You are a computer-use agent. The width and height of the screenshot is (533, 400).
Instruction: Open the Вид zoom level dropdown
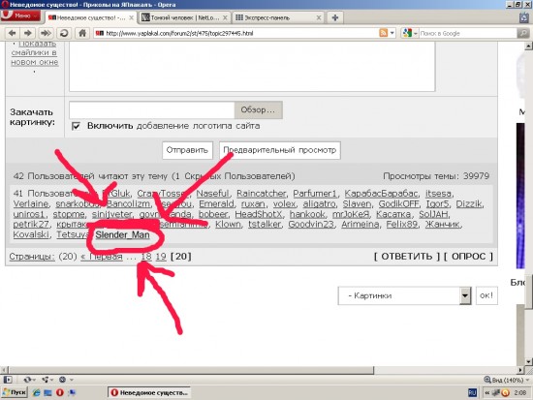507,380
